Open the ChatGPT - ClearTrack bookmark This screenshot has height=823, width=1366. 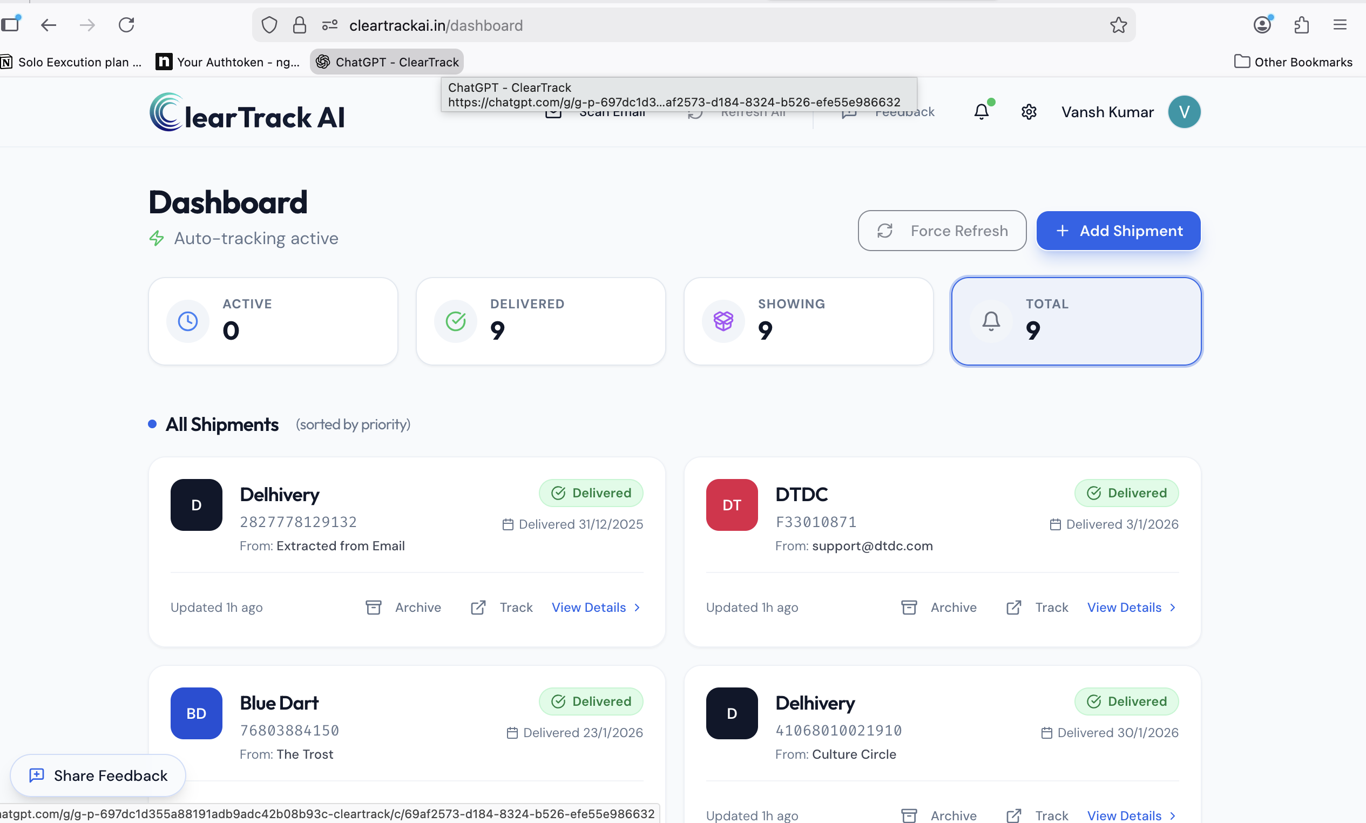[387, 62]
